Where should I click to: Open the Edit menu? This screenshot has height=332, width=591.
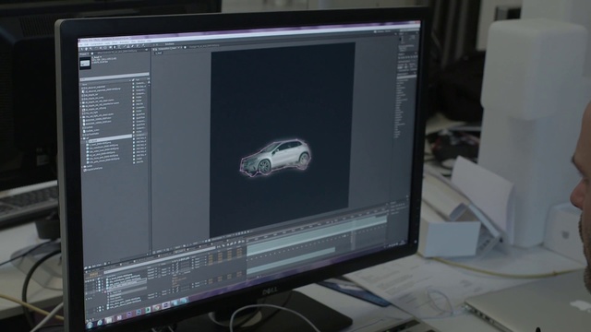86,44
